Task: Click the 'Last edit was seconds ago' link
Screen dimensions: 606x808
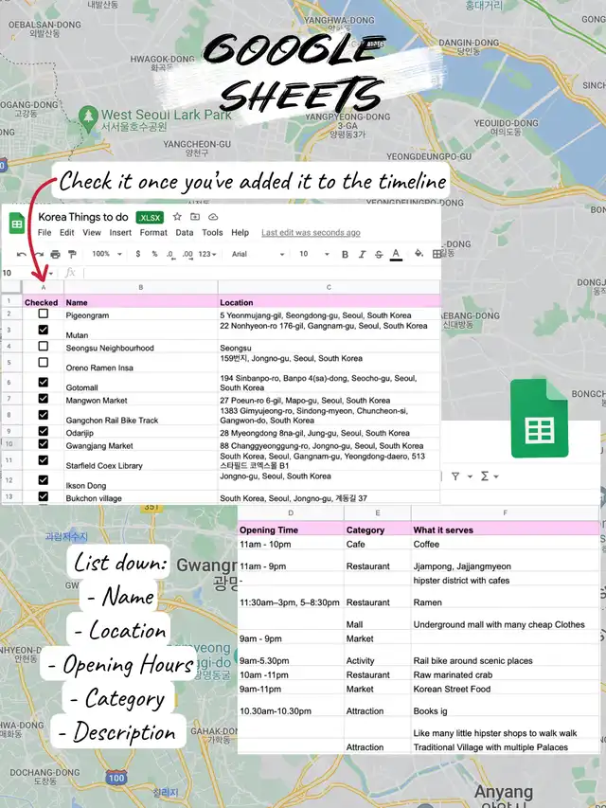Action: 311,232
